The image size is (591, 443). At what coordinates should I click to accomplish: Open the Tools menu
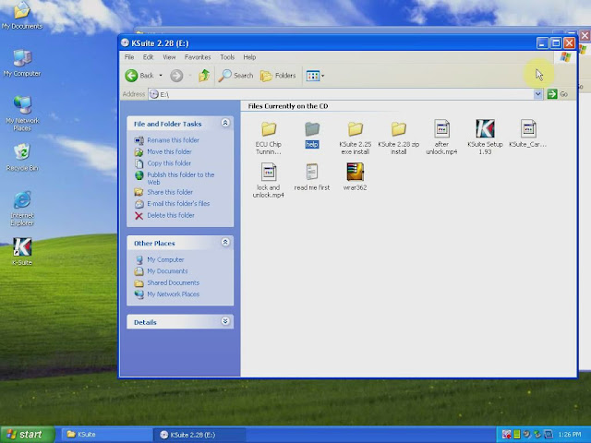(x=227, y=57)
